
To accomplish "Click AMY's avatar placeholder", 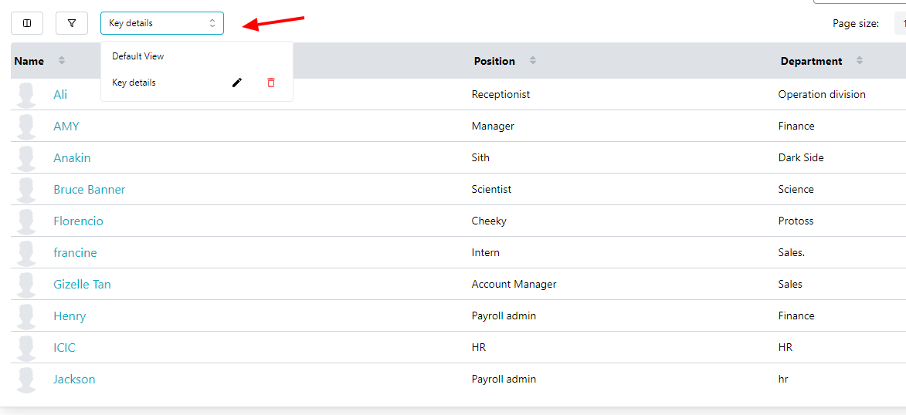I will click(x=26, y=127).
